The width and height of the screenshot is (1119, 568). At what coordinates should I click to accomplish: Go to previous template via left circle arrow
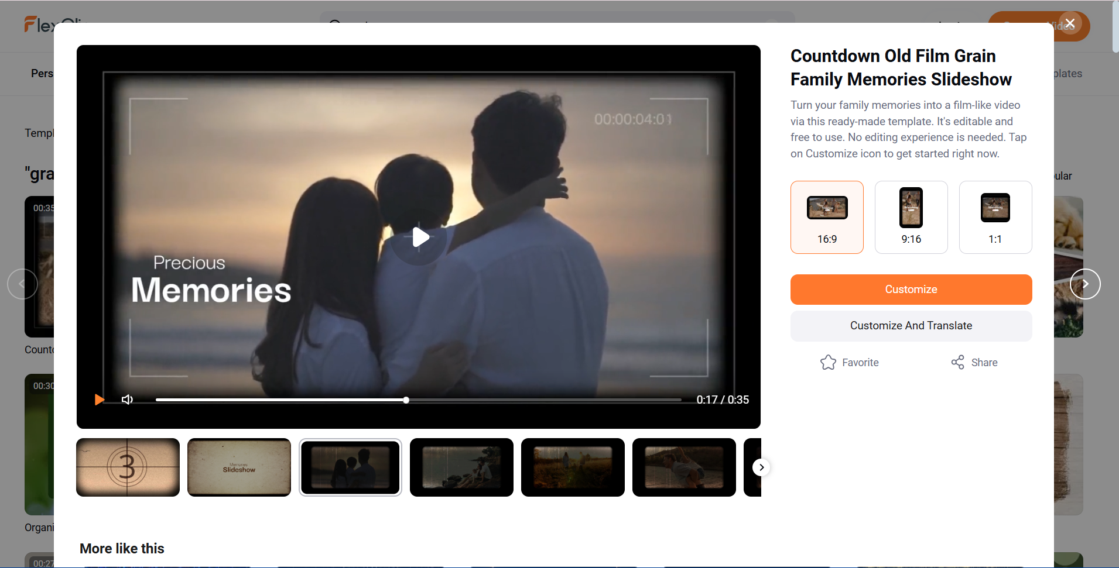[22, 284]
